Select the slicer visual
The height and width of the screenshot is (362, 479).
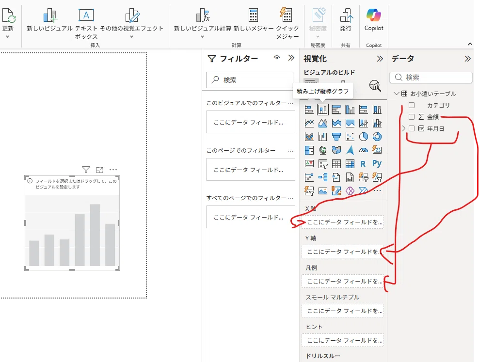(322, 164)
